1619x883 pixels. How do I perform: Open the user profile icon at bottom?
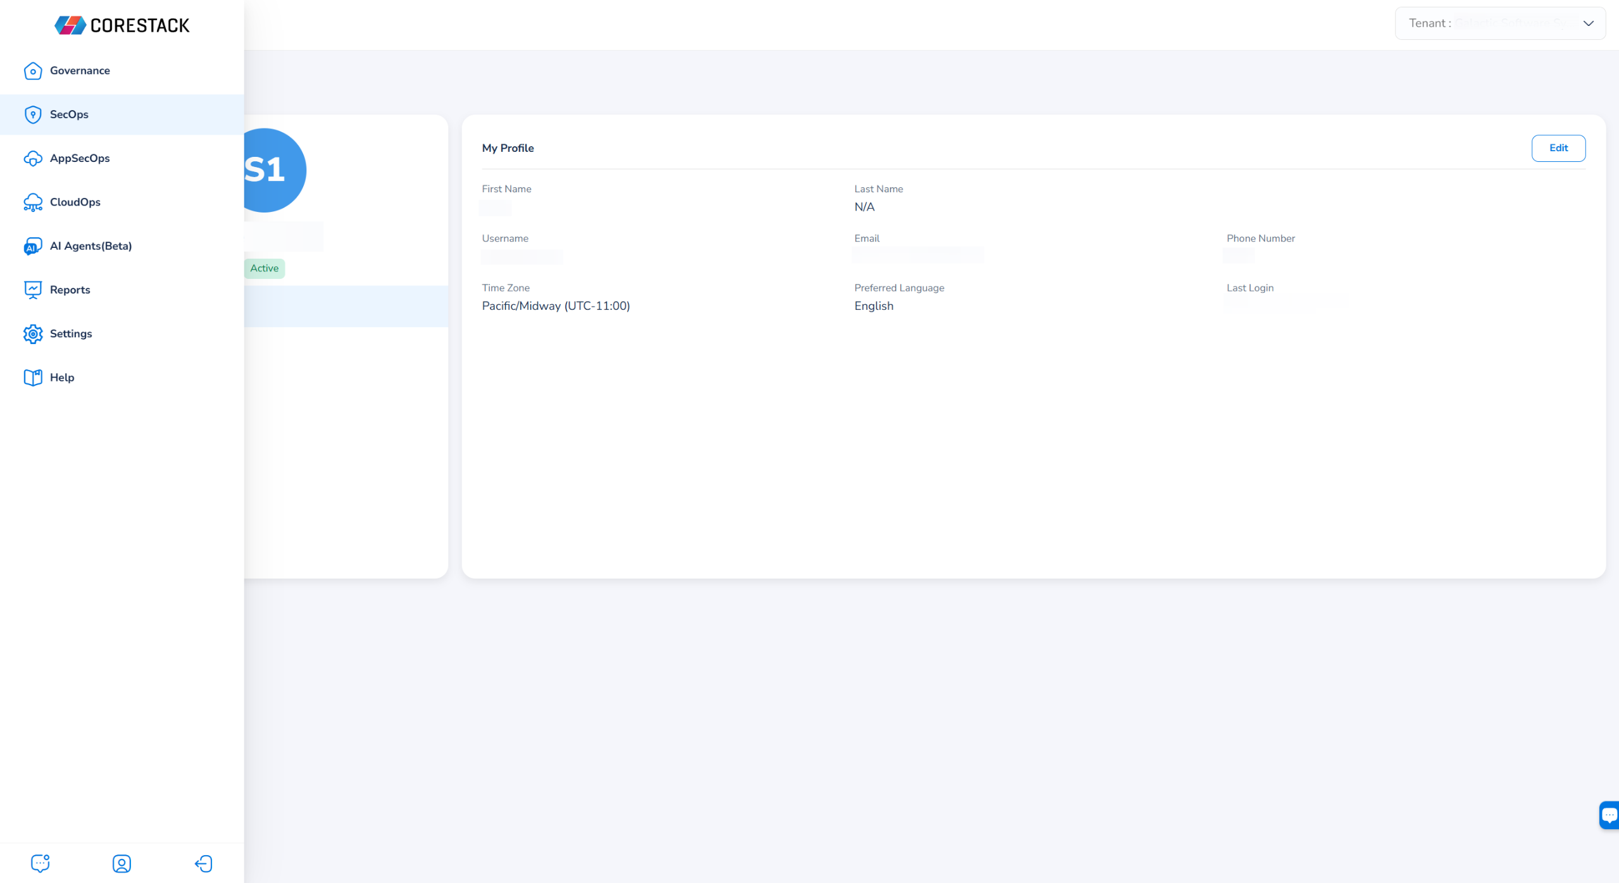[122, 863]
